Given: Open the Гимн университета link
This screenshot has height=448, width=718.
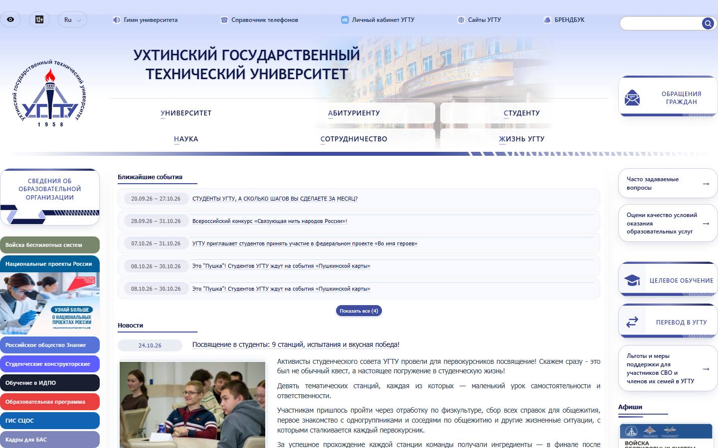Looking at the screenshot, I should (x=151, y=20).
